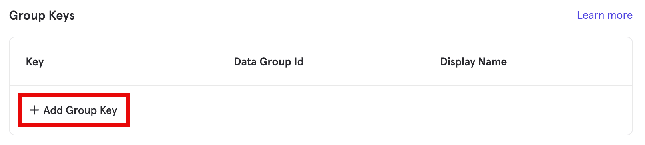Open the Learn more link

coord(605,15)
